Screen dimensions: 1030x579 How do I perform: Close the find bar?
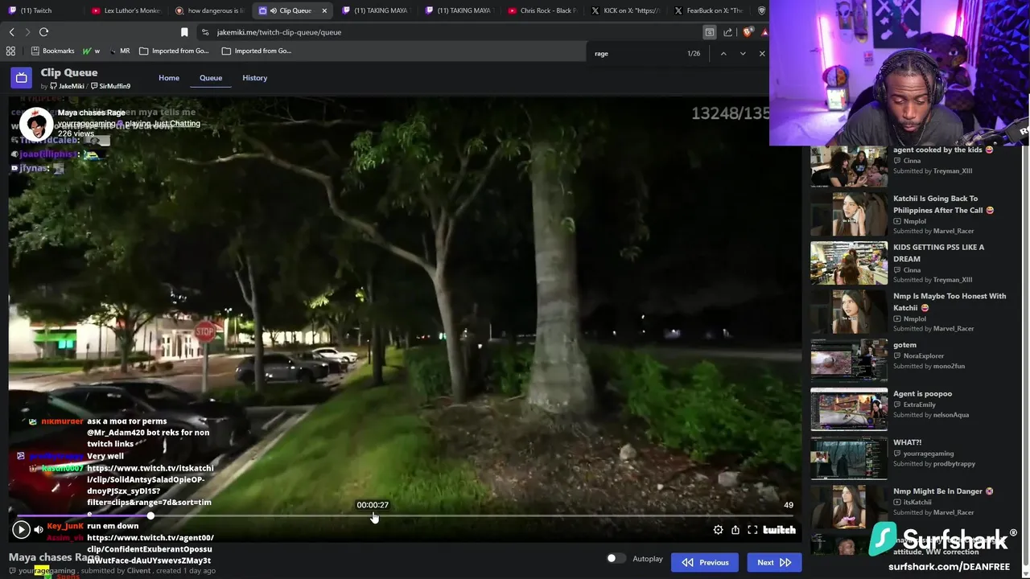[762, 53]
